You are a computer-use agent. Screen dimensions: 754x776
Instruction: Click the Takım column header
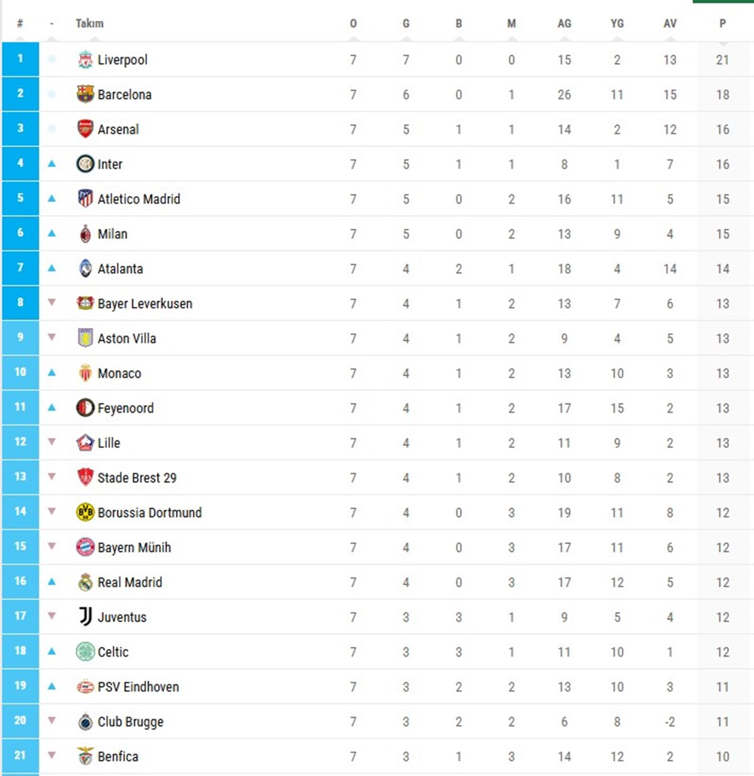click(x=89, y=23)
